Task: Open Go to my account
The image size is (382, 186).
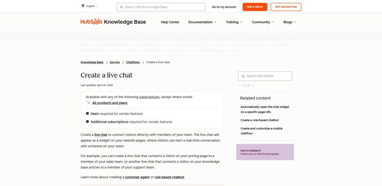Action: (224, 7)
